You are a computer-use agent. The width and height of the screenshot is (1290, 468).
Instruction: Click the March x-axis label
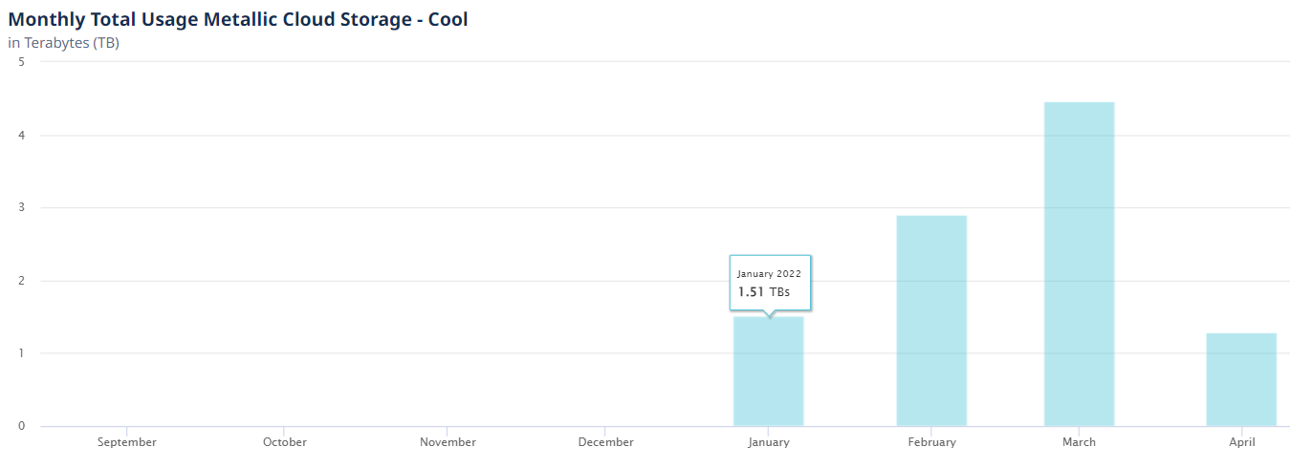1079,442
